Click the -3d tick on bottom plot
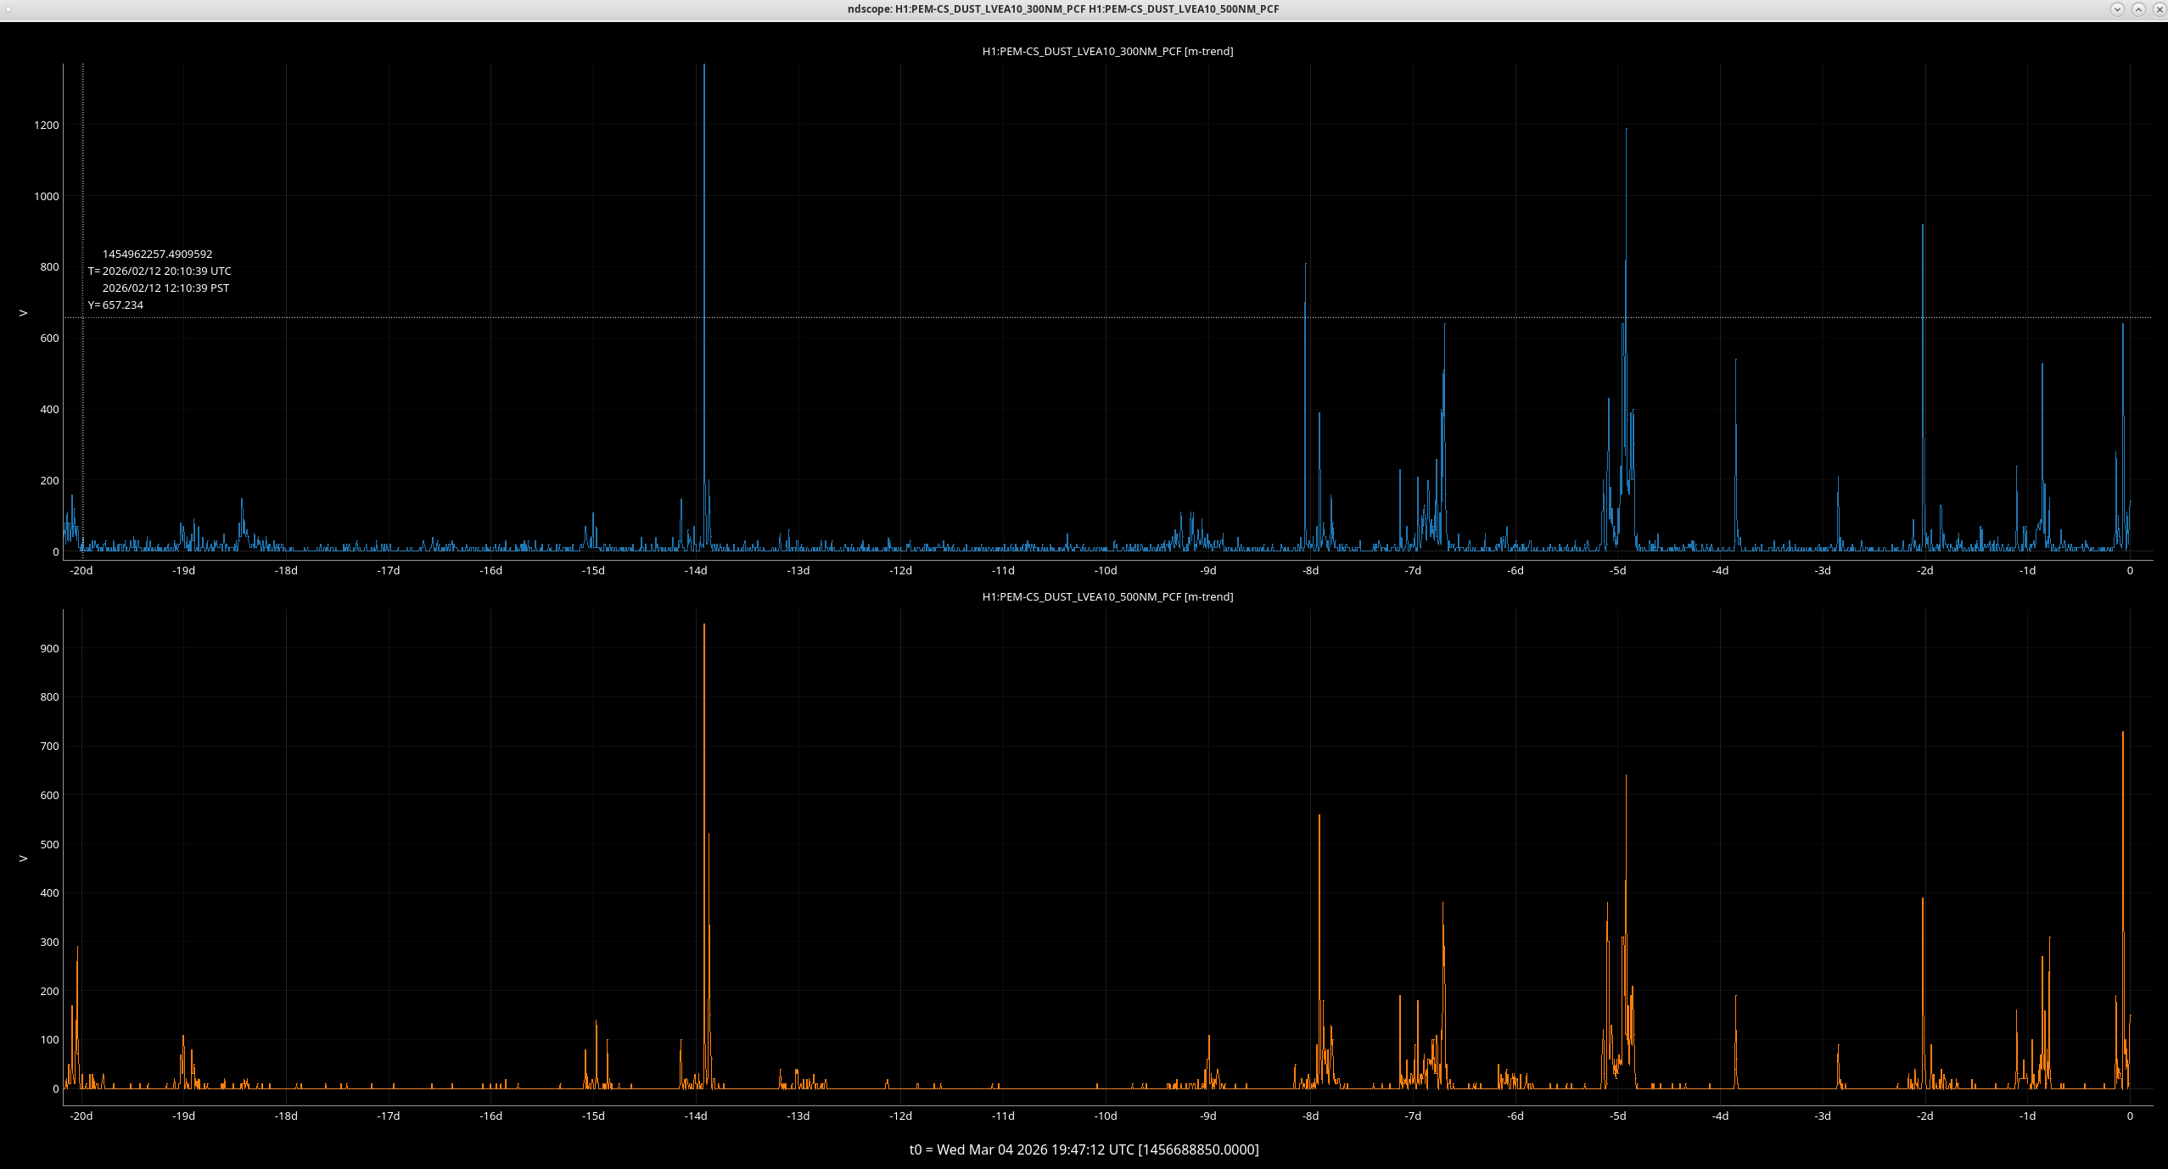Image resolution: width=2168 pixels, height=1169 pixels. 1823,1116
